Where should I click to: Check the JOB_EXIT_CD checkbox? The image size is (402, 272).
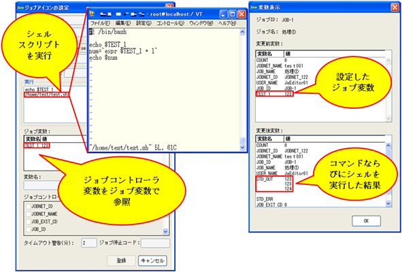coord(29,222)
